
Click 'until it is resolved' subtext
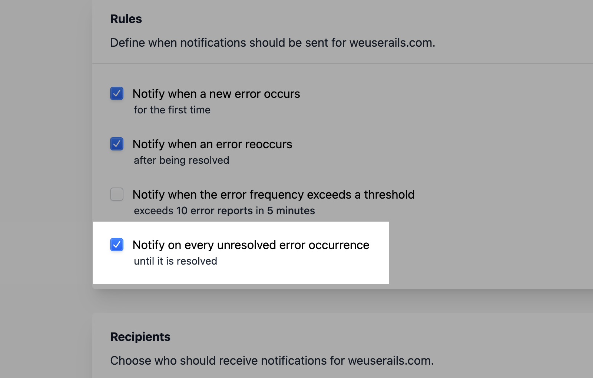point(175,261)
